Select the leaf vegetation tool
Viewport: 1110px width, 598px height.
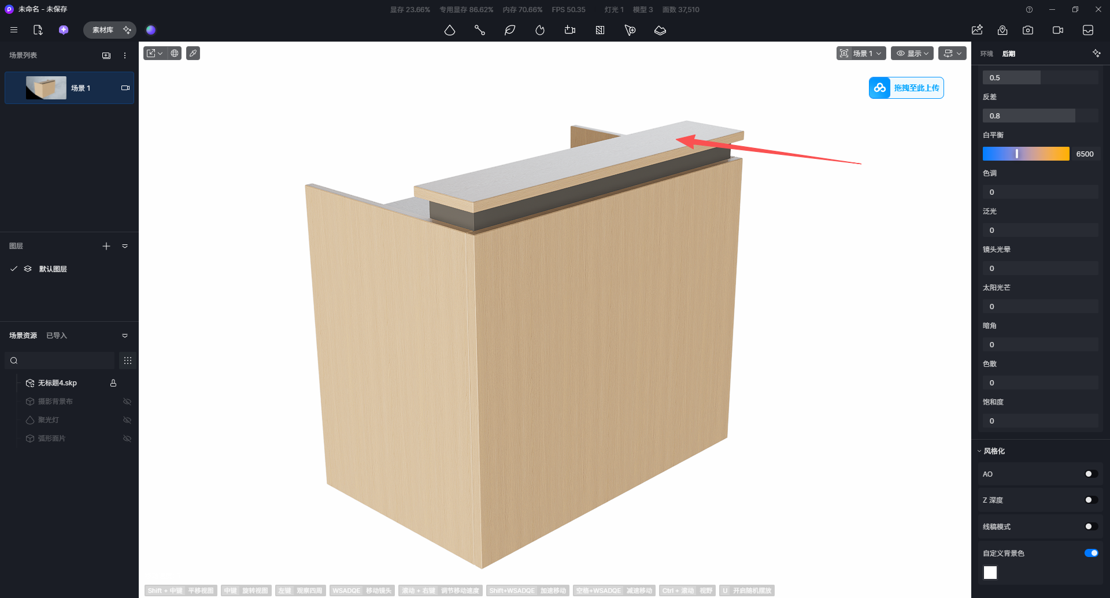coord(510,30)
